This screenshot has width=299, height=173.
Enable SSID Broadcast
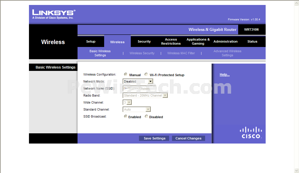(x=126, y=116)
